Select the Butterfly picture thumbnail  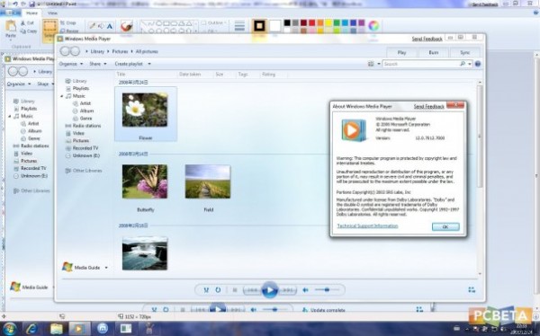145,181
